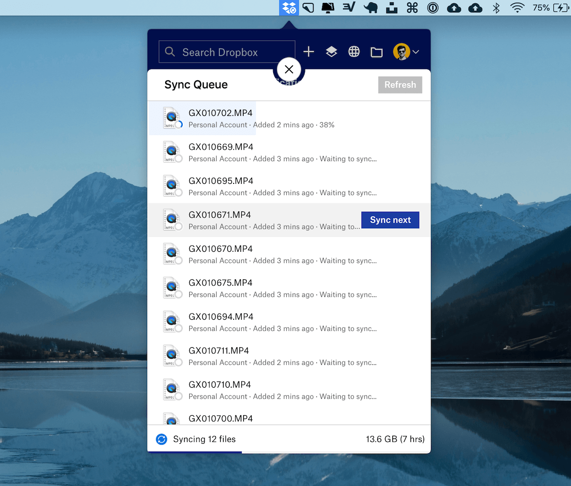
Task: Click the plus icon to create something new
Action: [x=308, y=52]
